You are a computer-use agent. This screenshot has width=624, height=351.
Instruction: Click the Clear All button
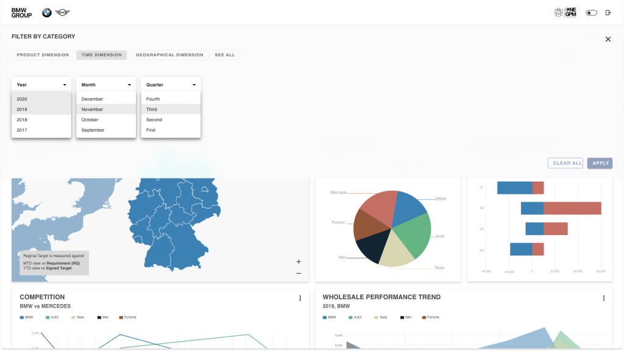(x=565, y=163)
